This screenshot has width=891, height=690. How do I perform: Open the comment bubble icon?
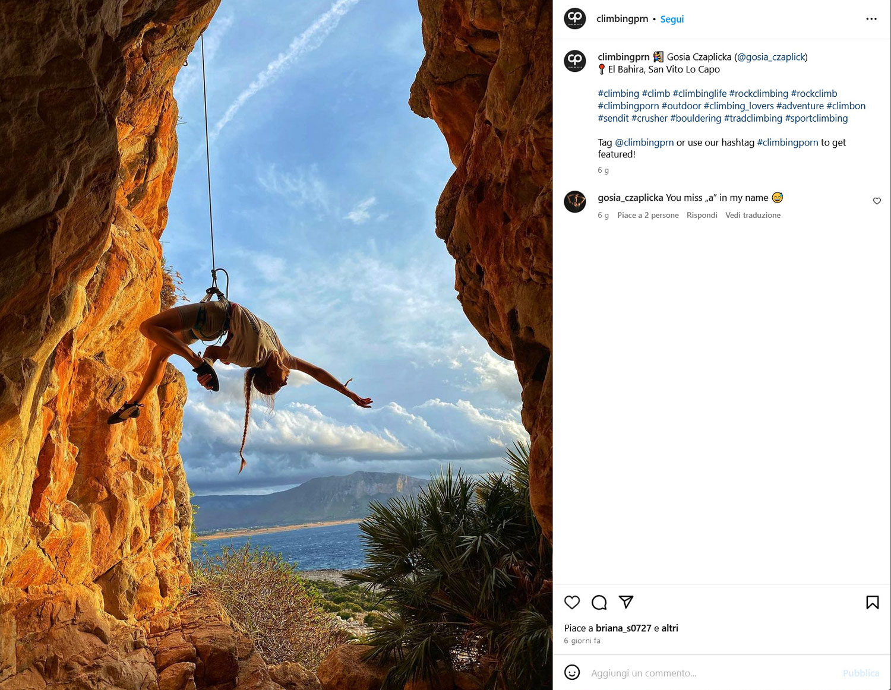coord(599,602)
